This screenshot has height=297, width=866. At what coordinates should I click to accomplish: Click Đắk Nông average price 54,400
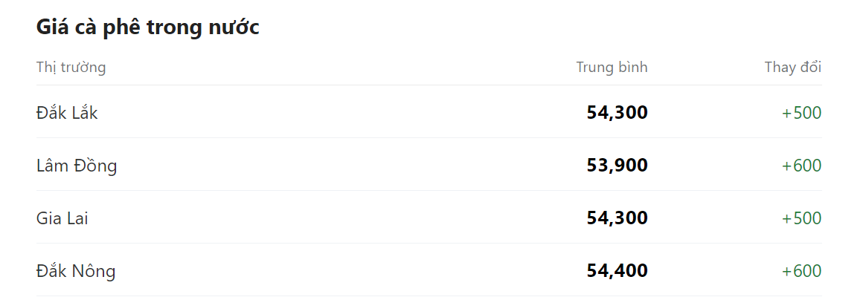coord(617,271)
